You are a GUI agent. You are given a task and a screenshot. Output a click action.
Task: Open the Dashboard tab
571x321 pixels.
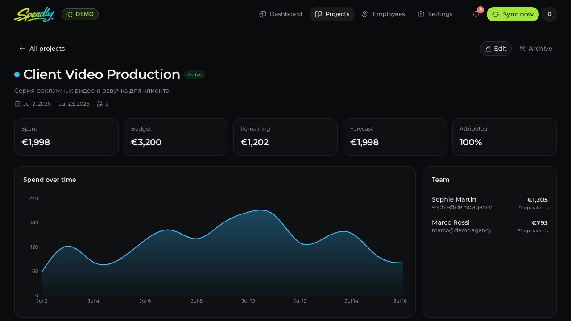coord(281,14)
